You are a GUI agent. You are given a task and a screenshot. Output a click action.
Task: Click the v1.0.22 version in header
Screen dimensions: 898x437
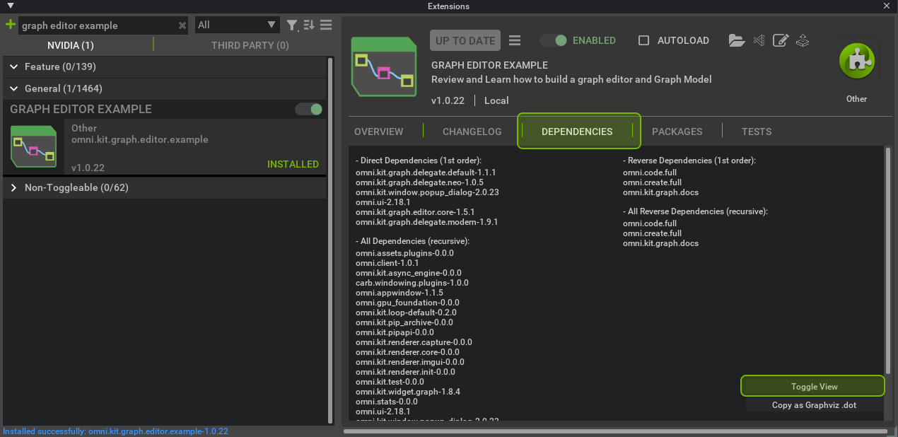[448, 100]
